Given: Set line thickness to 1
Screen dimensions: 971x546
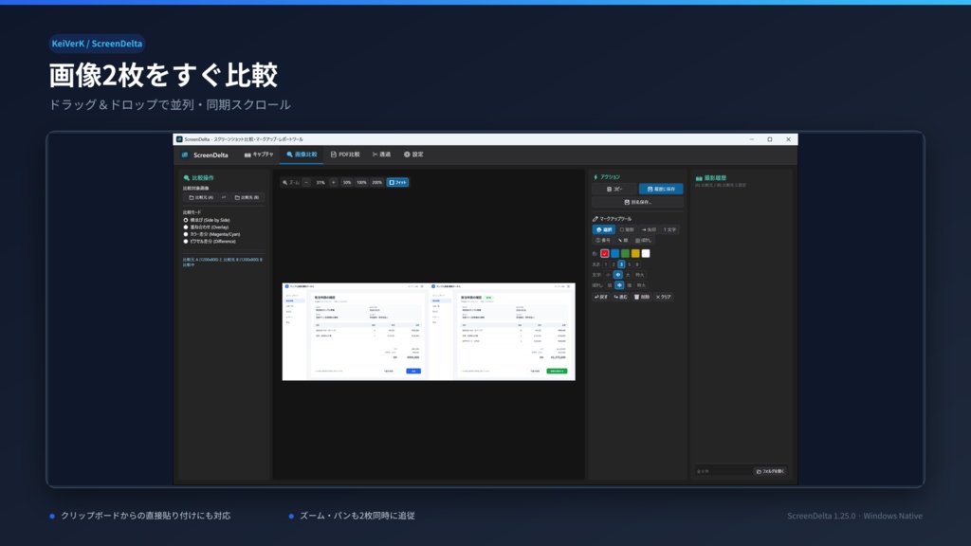Looking at the screenshot, I should (x=606, y=264).
